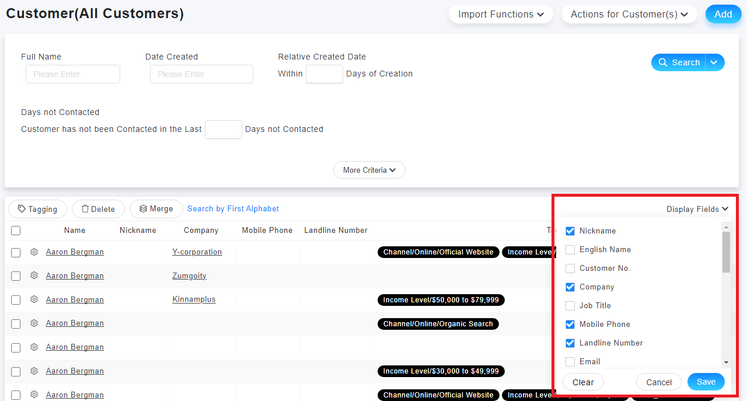Expand More Criteria filters

pyautogui.click(x=369, y=170)
